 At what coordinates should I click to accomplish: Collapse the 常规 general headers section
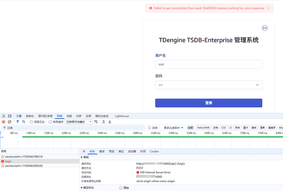81,157
